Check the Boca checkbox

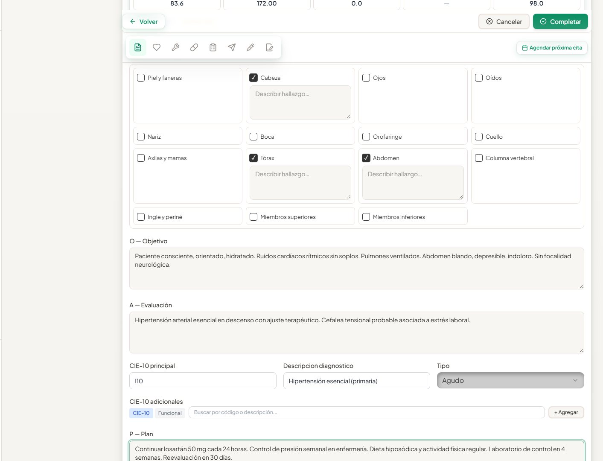(253, 137)
